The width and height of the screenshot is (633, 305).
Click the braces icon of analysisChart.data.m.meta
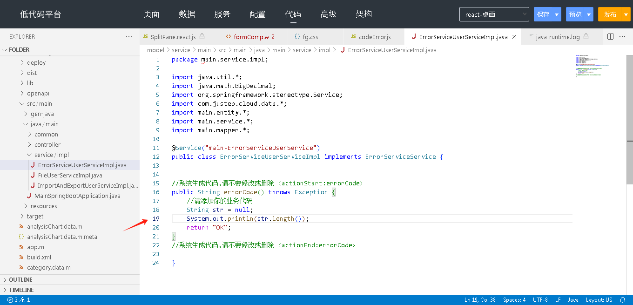(x=21, y=237)
